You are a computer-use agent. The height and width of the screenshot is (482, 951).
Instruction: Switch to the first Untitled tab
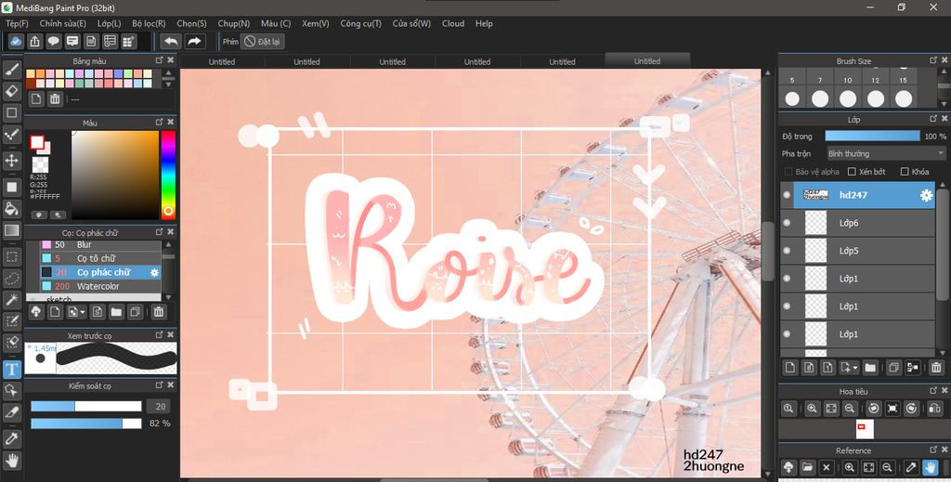[x=222, y=61]
